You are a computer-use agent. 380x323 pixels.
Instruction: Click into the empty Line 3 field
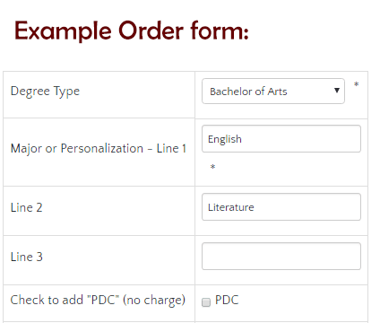coord(281,257)
